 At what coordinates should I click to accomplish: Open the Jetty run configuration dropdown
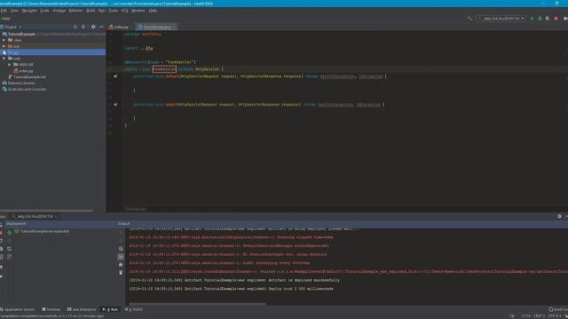click(501, 19)
